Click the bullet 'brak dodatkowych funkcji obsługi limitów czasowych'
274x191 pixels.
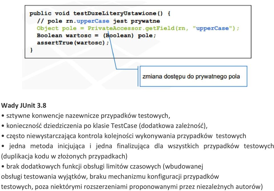coord(102,166)
